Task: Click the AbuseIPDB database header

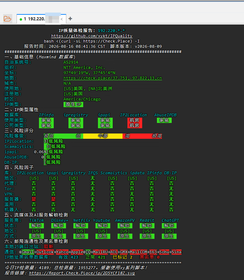Action: [165, 115]
